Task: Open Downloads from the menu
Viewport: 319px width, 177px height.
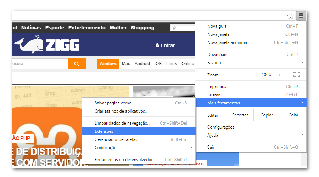Action: [251, 55]
